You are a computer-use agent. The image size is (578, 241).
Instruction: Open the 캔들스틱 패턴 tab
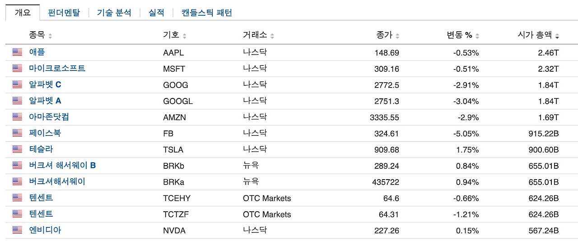[x=207, y=13]
